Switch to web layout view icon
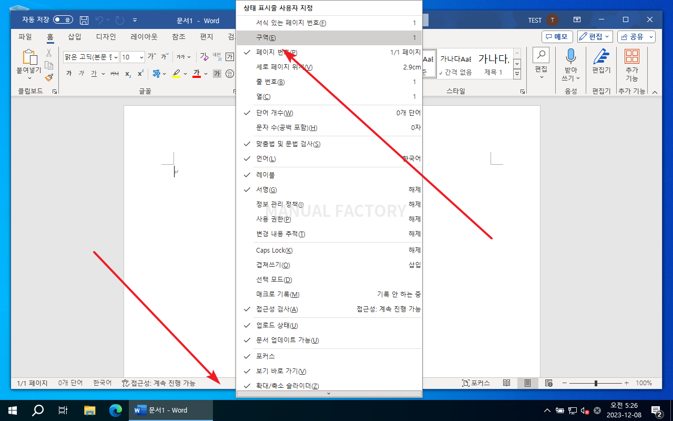 tap(548, 383)
